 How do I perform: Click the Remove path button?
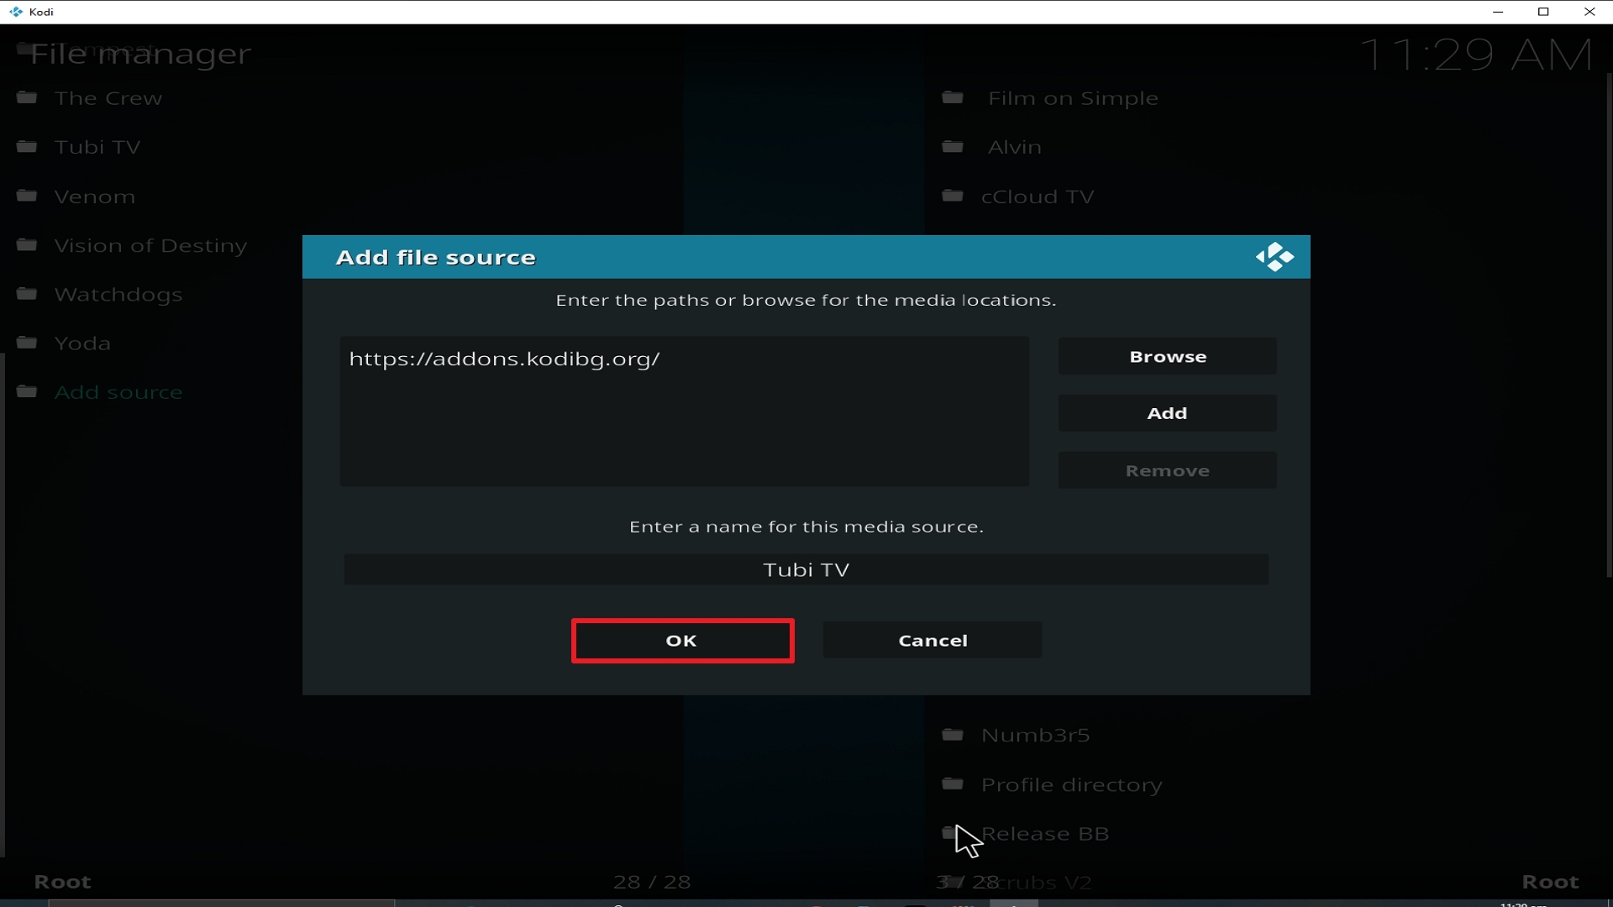click(x=1168, y=471)
